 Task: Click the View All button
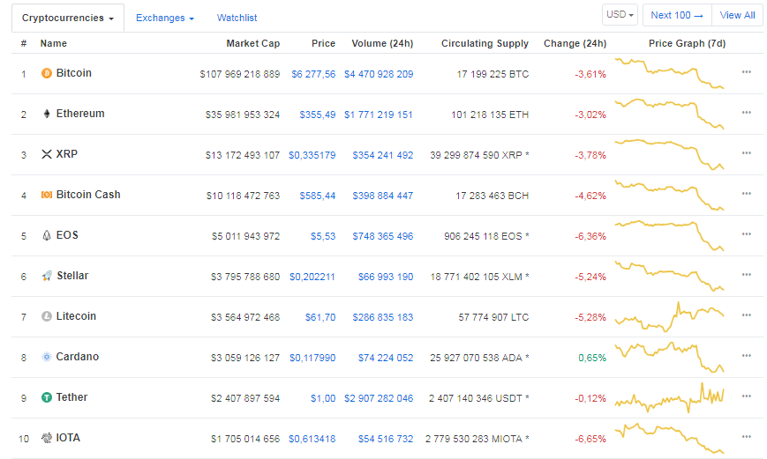737,15
